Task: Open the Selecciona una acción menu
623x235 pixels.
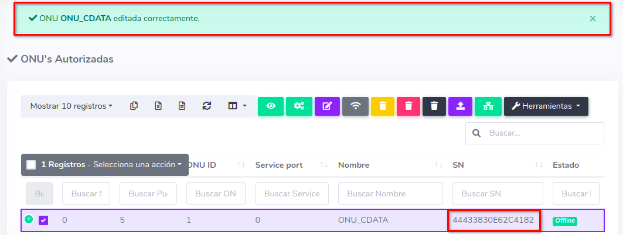Action: (138, 165)
